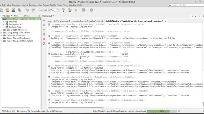Click the Run Project play icon
This screenshot has height=114, width=204.
pyautogui.click(x=76, y=10)
